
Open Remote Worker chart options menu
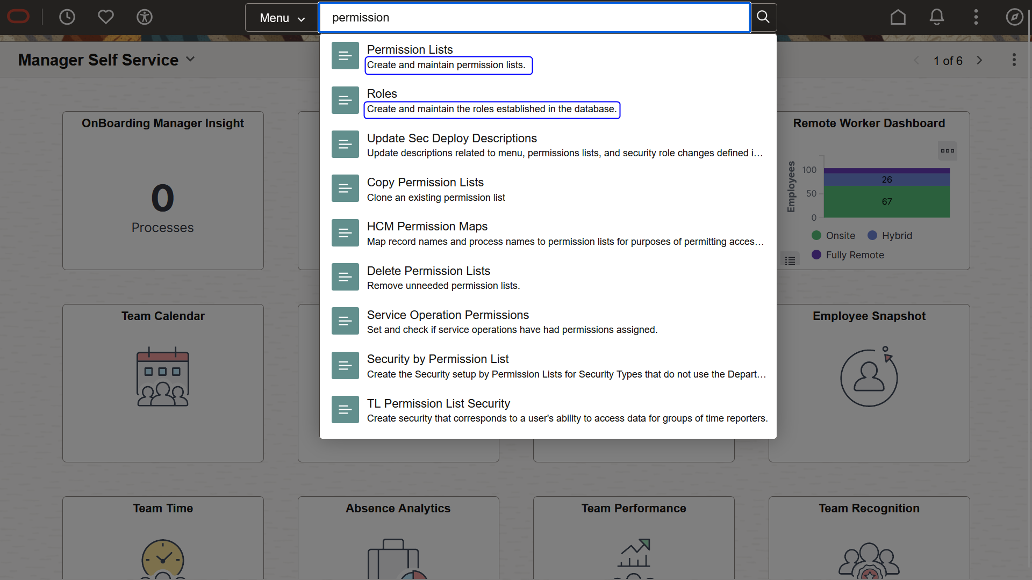(947, 151)
